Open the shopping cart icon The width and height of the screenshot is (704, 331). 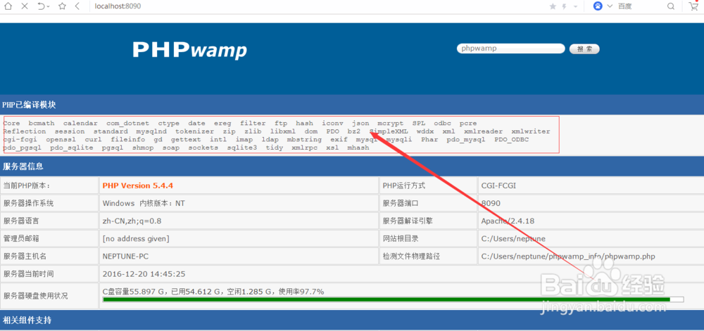click(x=693, y=6)
